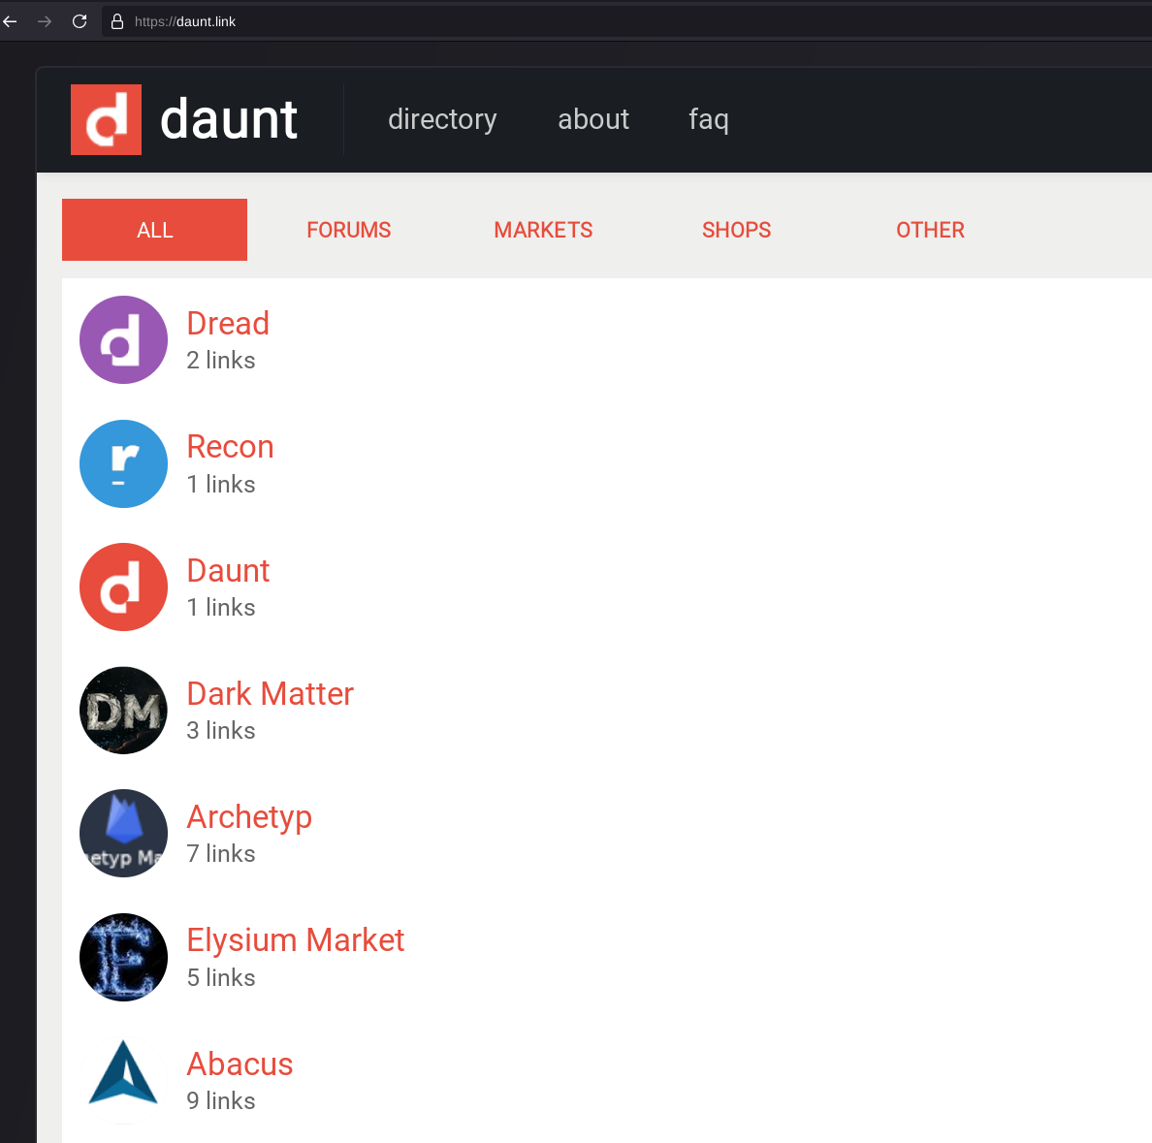Image resolution: width=1152 pixels, height=1143 pixels.
Task: Click the Elysium Market E logo icon
Action: pos(123,957)
